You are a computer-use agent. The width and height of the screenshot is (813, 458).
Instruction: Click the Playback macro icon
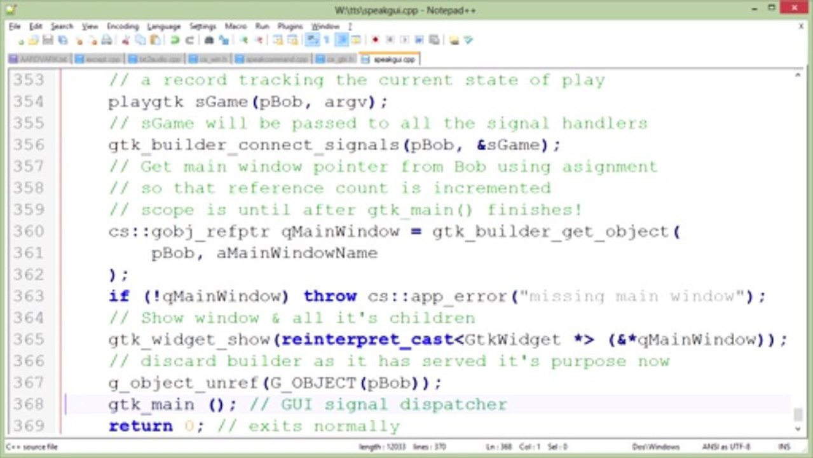pyautogui.click(x=404, y=40)
